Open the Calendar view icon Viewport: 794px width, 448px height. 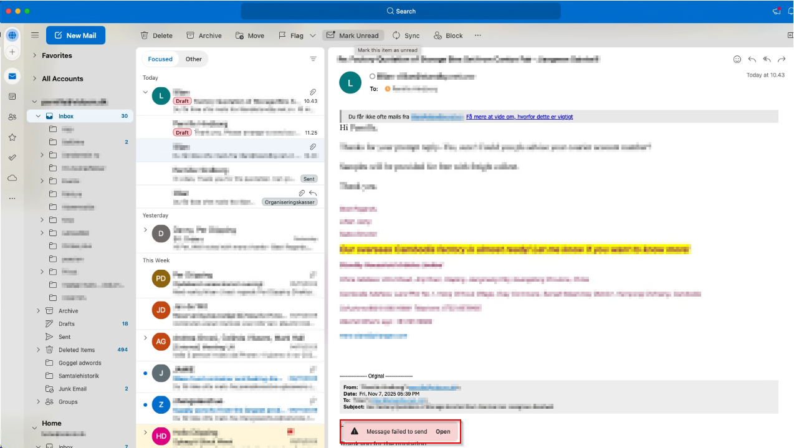pyautogui.click(x=12, y=97)
